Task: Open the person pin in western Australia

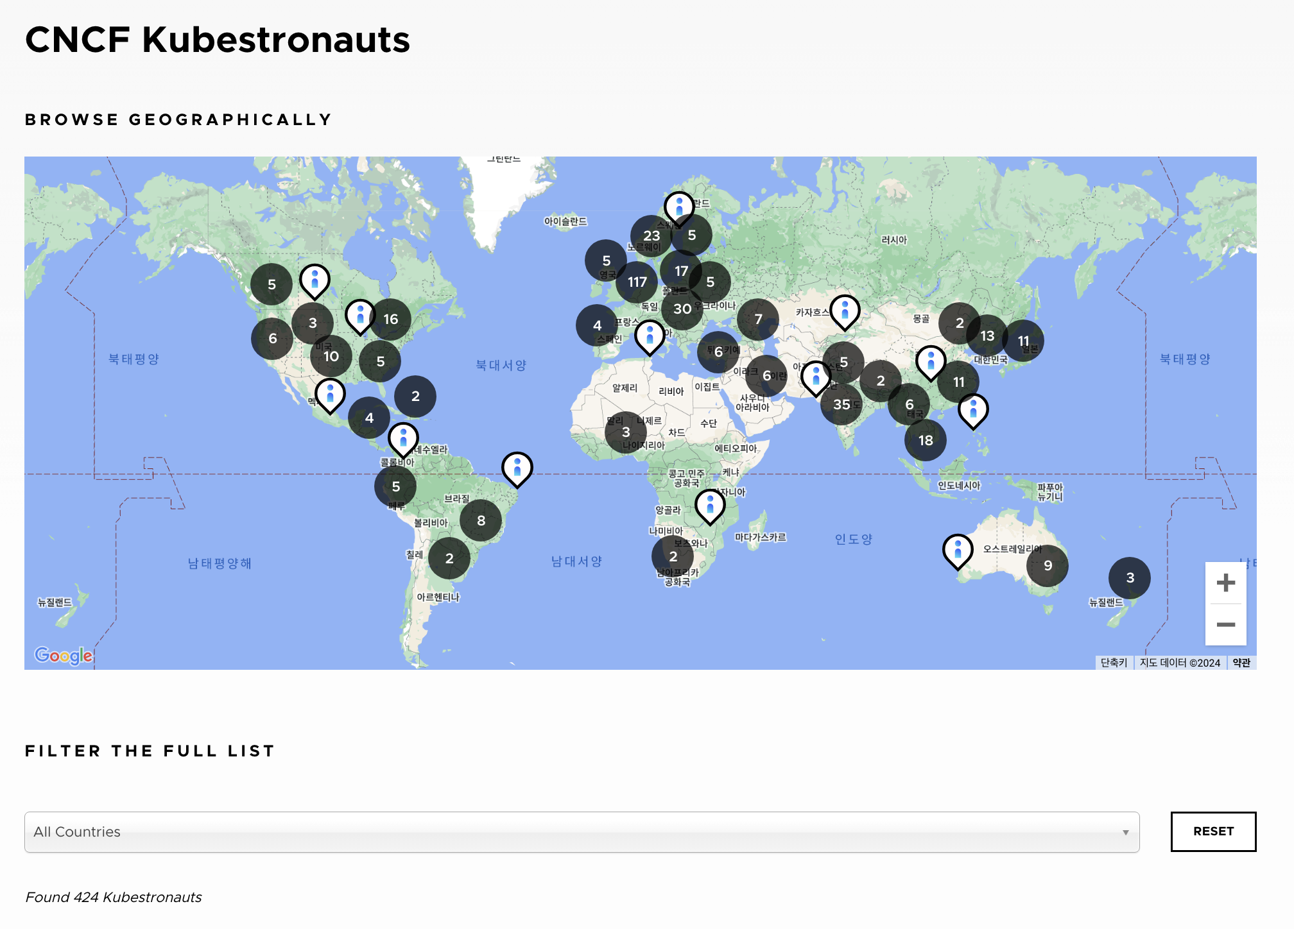Action: pyautogui.click(x=958, y=550)
